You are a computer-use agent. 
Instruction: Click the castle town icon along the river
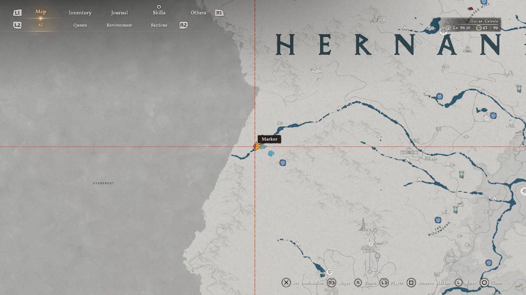(409, 151)
